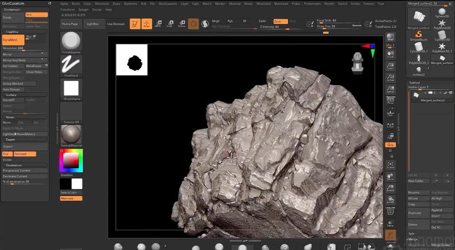Screen dimensions: 455x250
Task: Disable the Smt smoothing option
Action: point(36,14)
